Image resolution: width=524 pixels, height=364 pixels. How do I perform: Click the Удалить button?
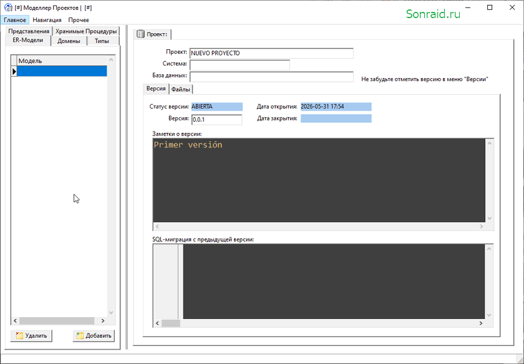pos(31,335)
